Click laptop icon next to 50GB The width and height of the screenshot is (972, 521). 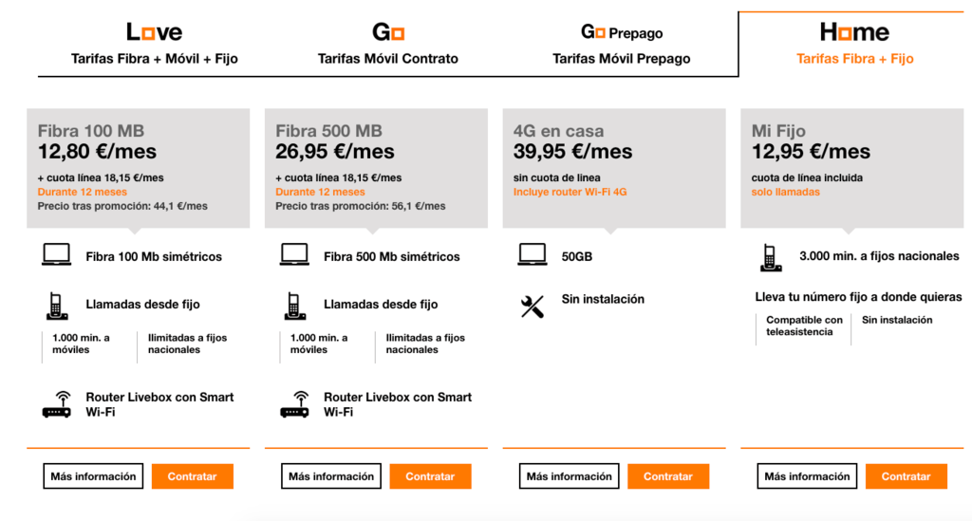tap(533, 255)
